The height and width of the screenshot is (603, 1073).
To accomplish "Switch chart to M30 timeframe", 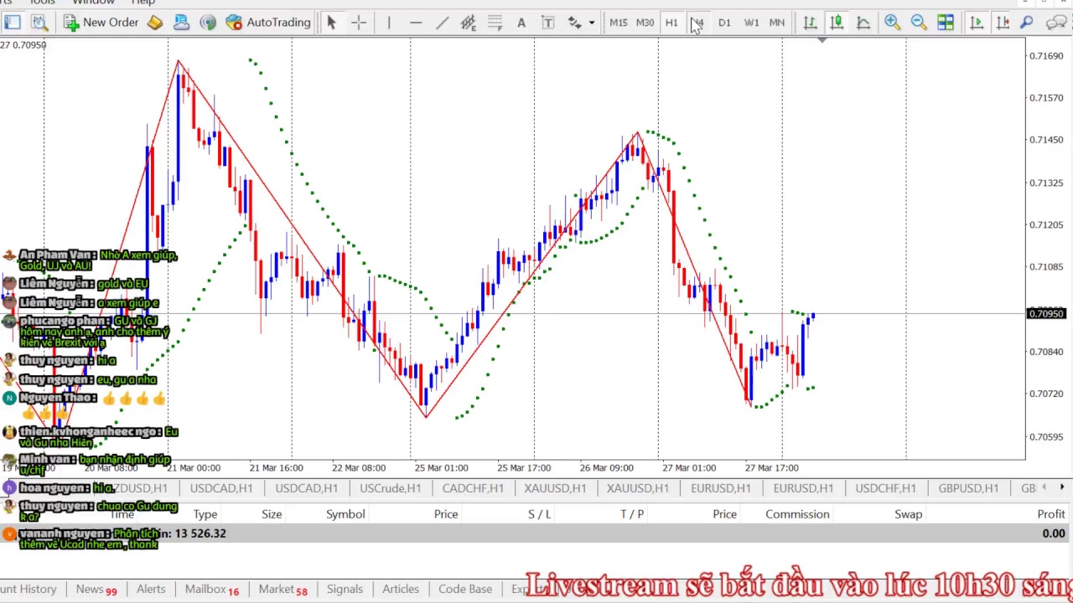I will tap(645, 23).
